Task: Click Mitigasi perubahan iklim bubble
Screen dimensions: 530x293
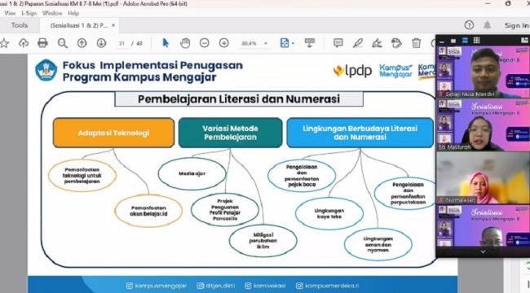Action: [263, 241]
